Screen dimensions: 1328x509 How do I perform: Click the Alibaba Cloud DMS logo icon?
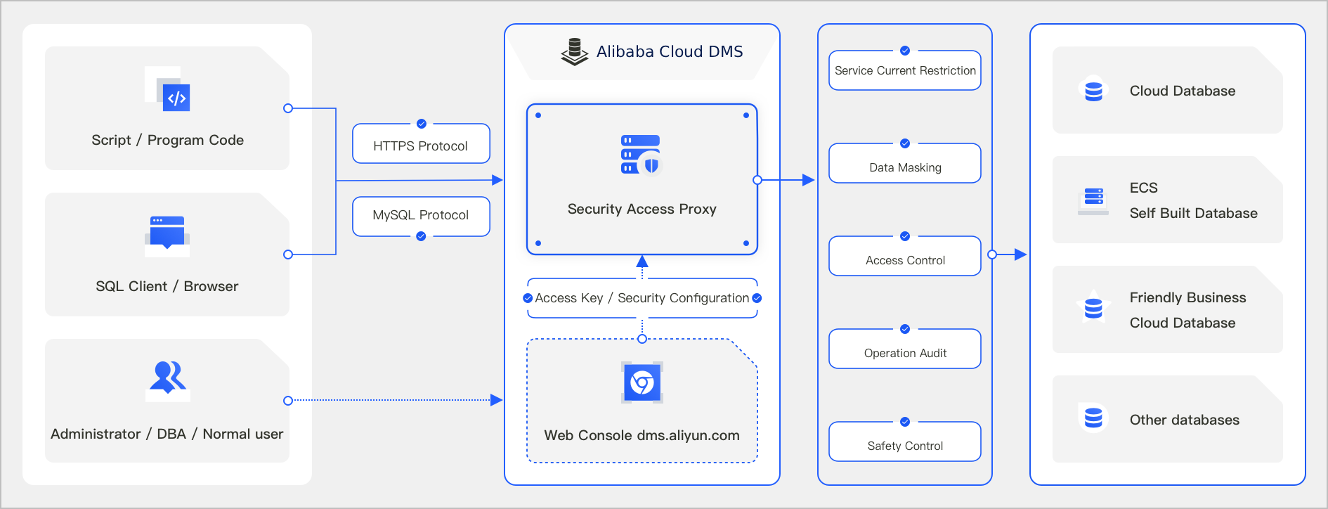575,51
